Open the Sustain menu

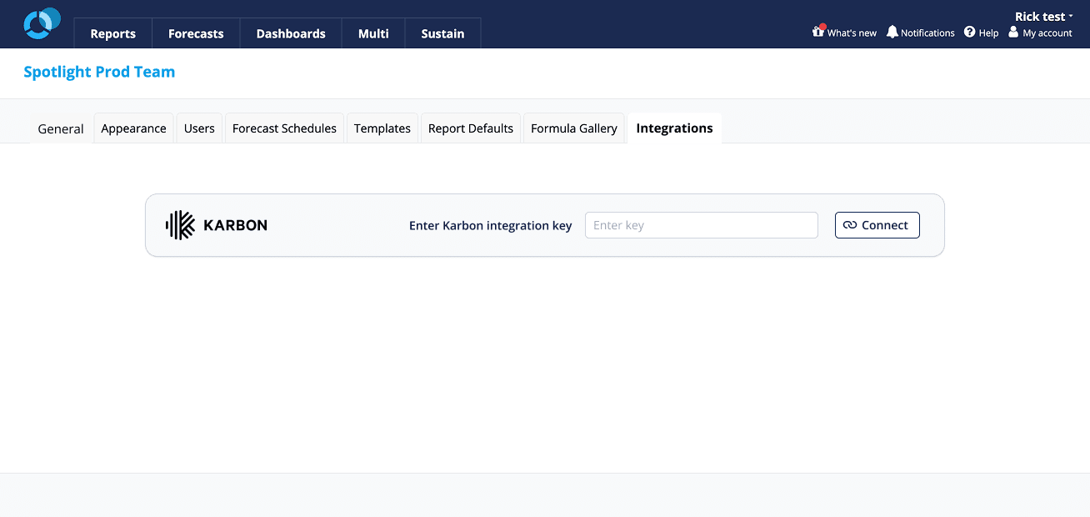[x=442, y=33]
